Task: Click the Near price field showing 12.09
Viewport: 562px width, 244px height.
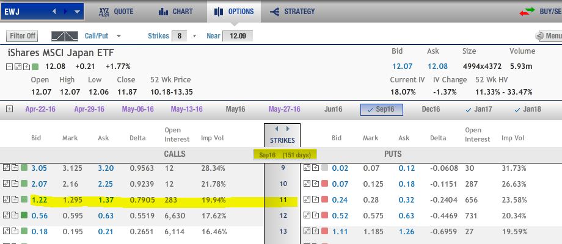Action: (238, 36)
